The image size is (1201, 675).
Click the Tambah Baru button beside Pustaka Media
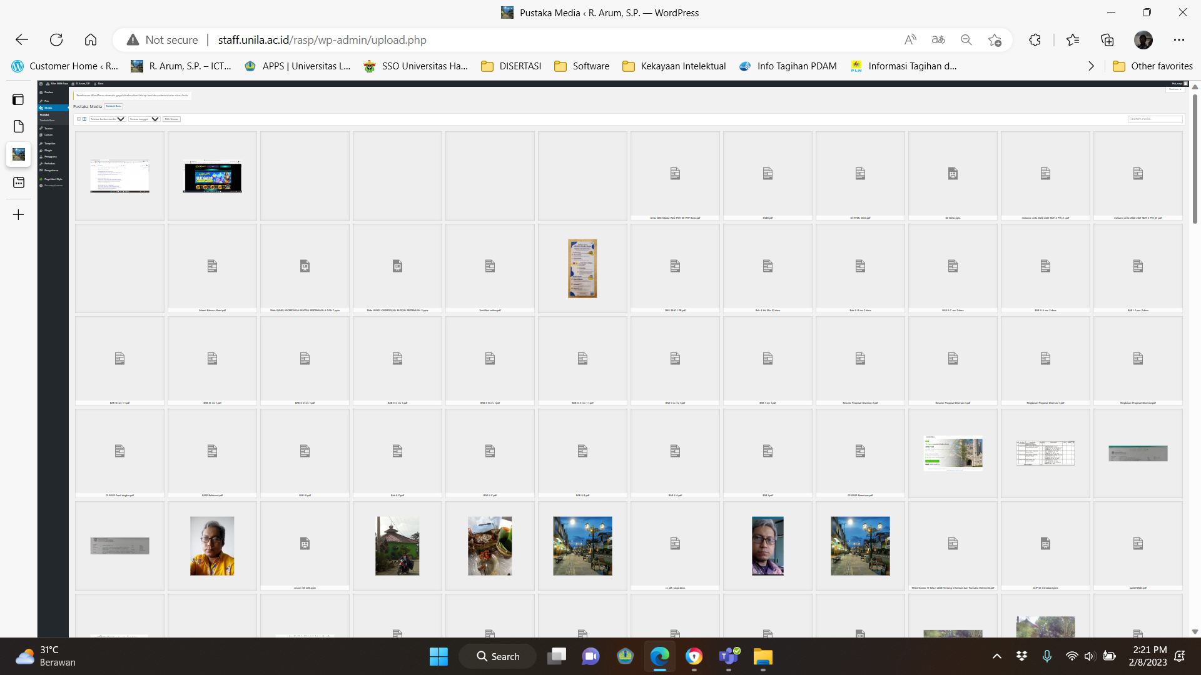coord(113,106)
